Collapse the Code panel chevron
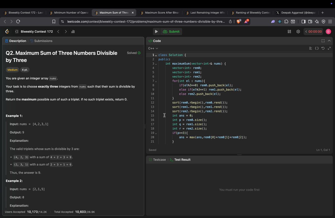Screen dimensions: 335x218 (329, 41)
